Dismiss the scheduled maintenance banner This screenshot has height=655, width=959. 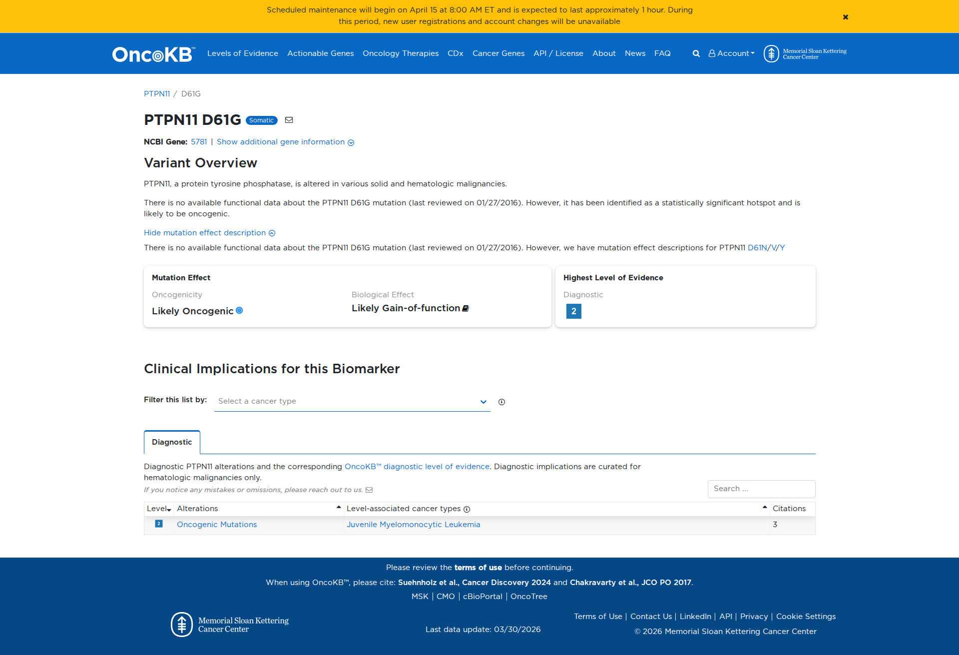[846, 16]
